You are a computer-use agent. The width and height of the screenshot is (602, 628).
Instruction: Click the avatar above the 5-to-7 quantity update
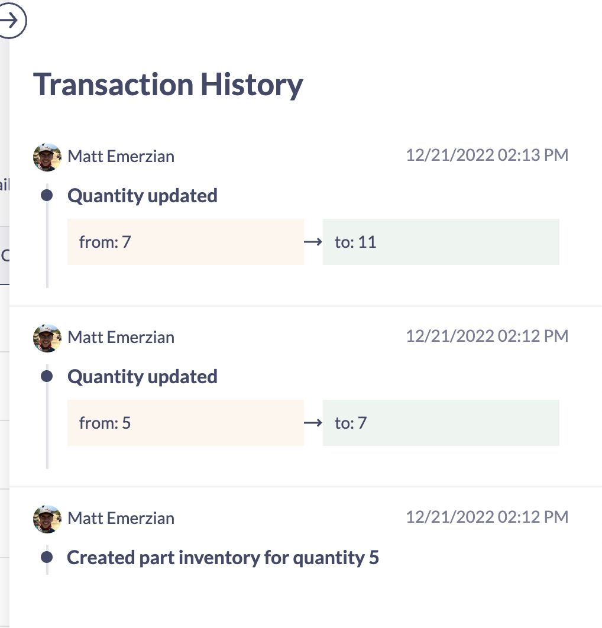(47, 338)
